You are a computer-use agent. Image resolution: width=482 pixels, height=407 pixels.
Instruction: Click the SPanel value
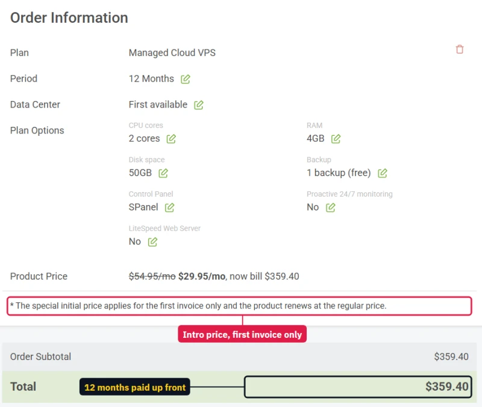click(143, 207)
